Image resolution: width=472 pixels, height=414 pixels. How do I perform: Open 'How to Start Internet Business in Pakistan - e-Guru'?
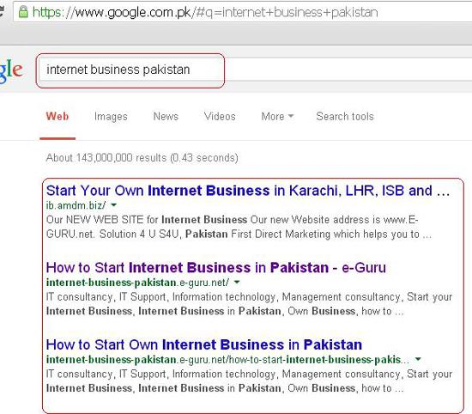click(215, 268)
